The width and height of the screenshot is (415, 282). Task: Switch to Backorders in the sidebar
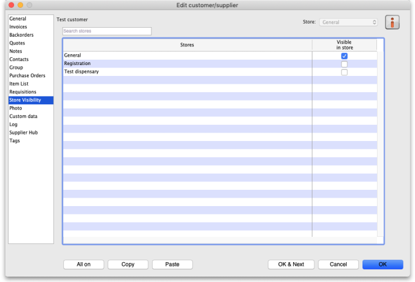[x=21, y=35]
